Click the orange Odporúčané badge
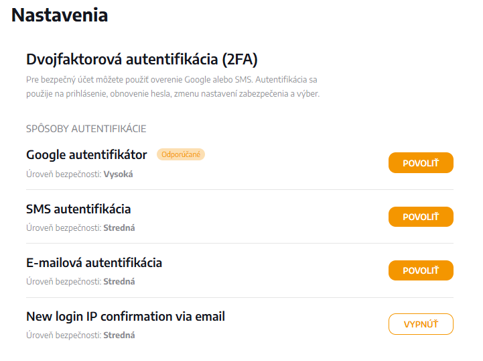This screenshot has width=483, height=361. click(181, 155)
